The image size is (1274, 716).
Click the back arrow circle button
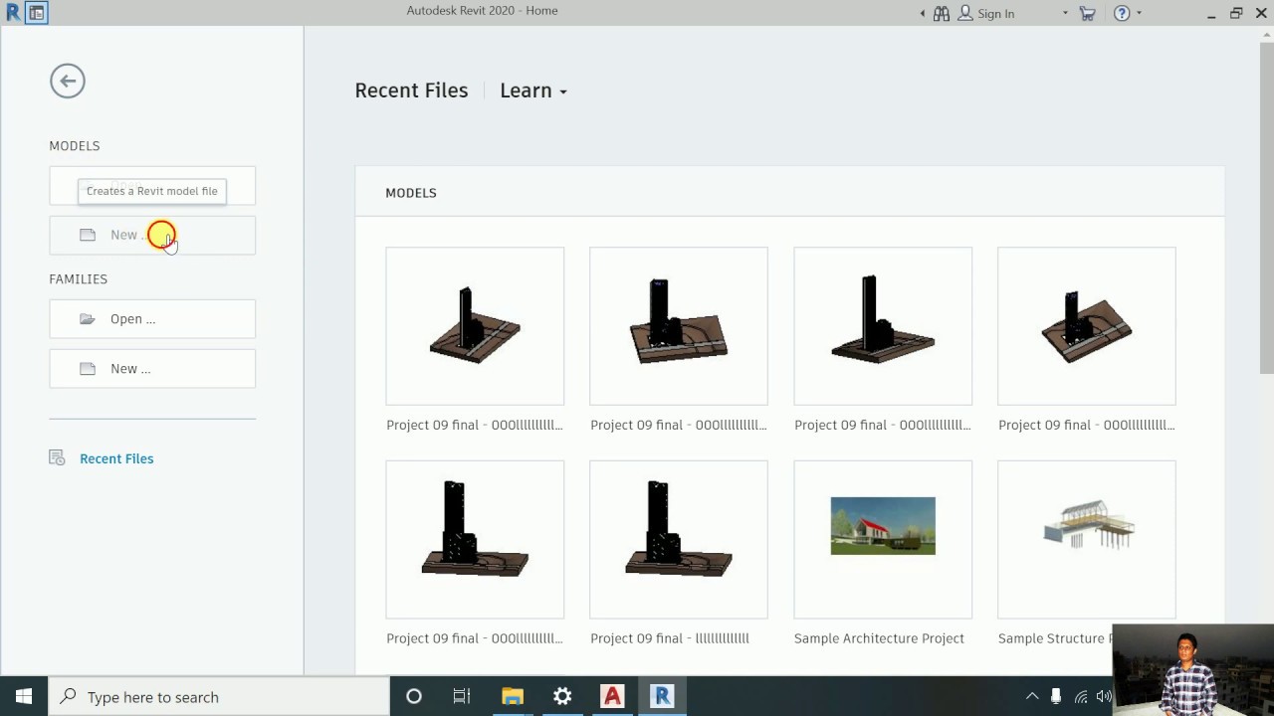coord(68,81)
